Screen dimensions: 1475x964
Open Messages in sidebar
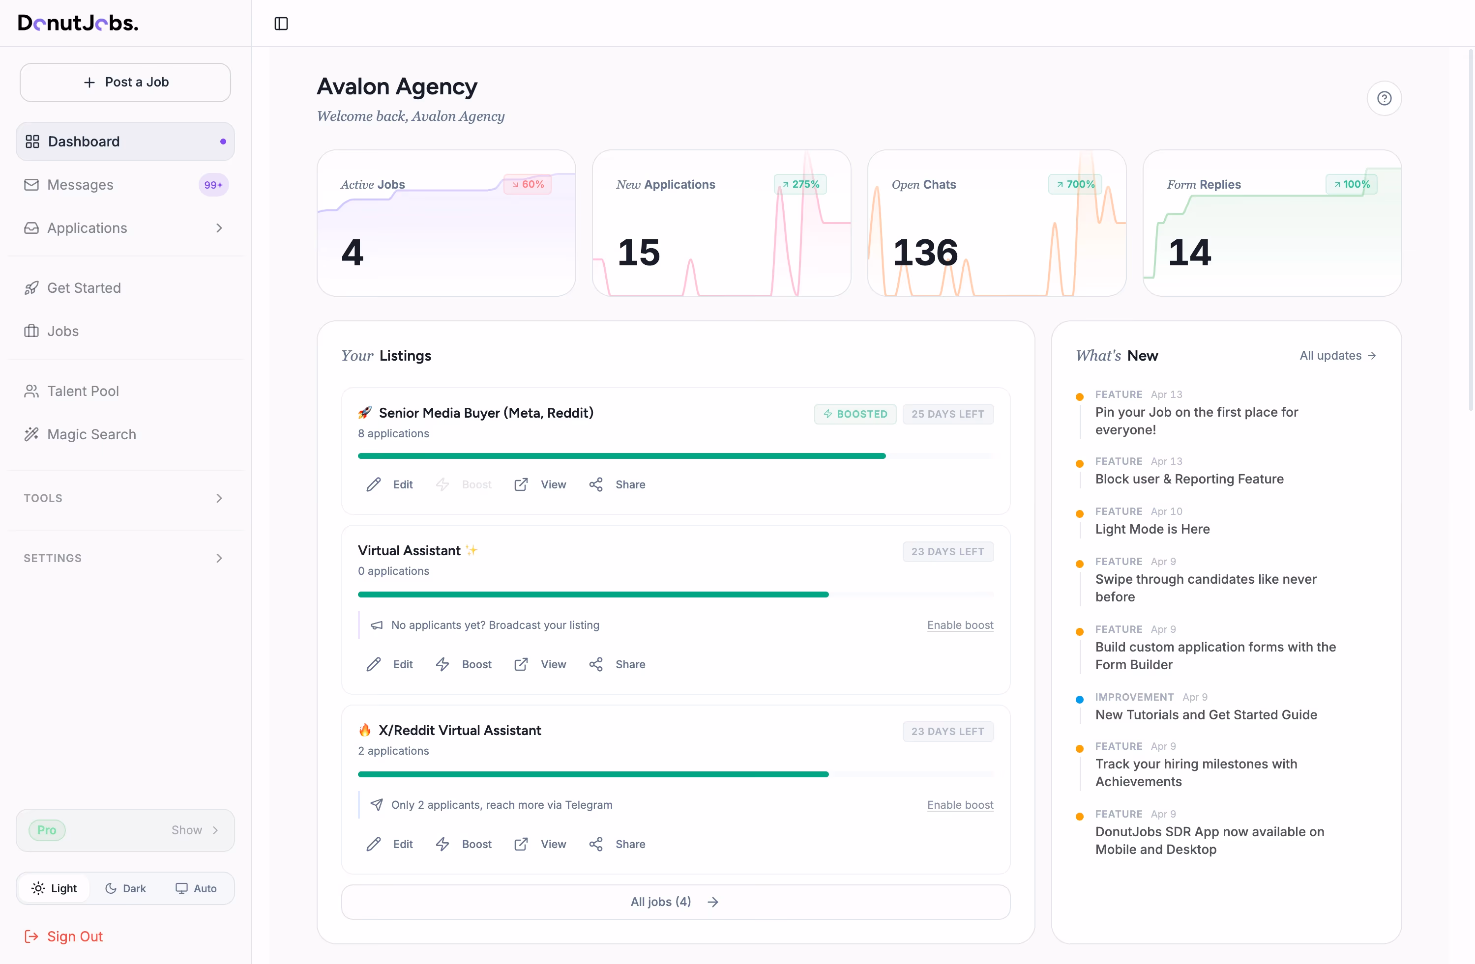(125, 185)
